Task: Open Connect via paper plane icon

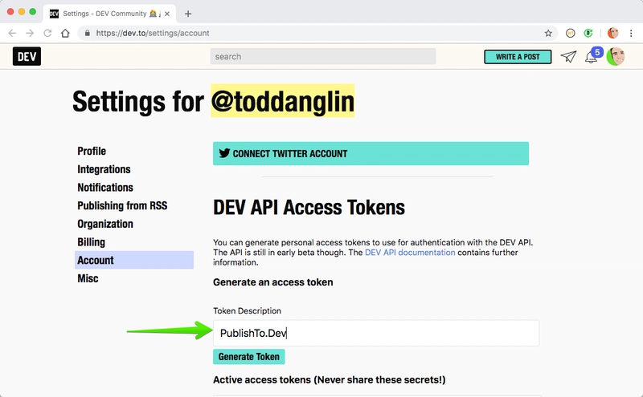Action: [568, 56]
